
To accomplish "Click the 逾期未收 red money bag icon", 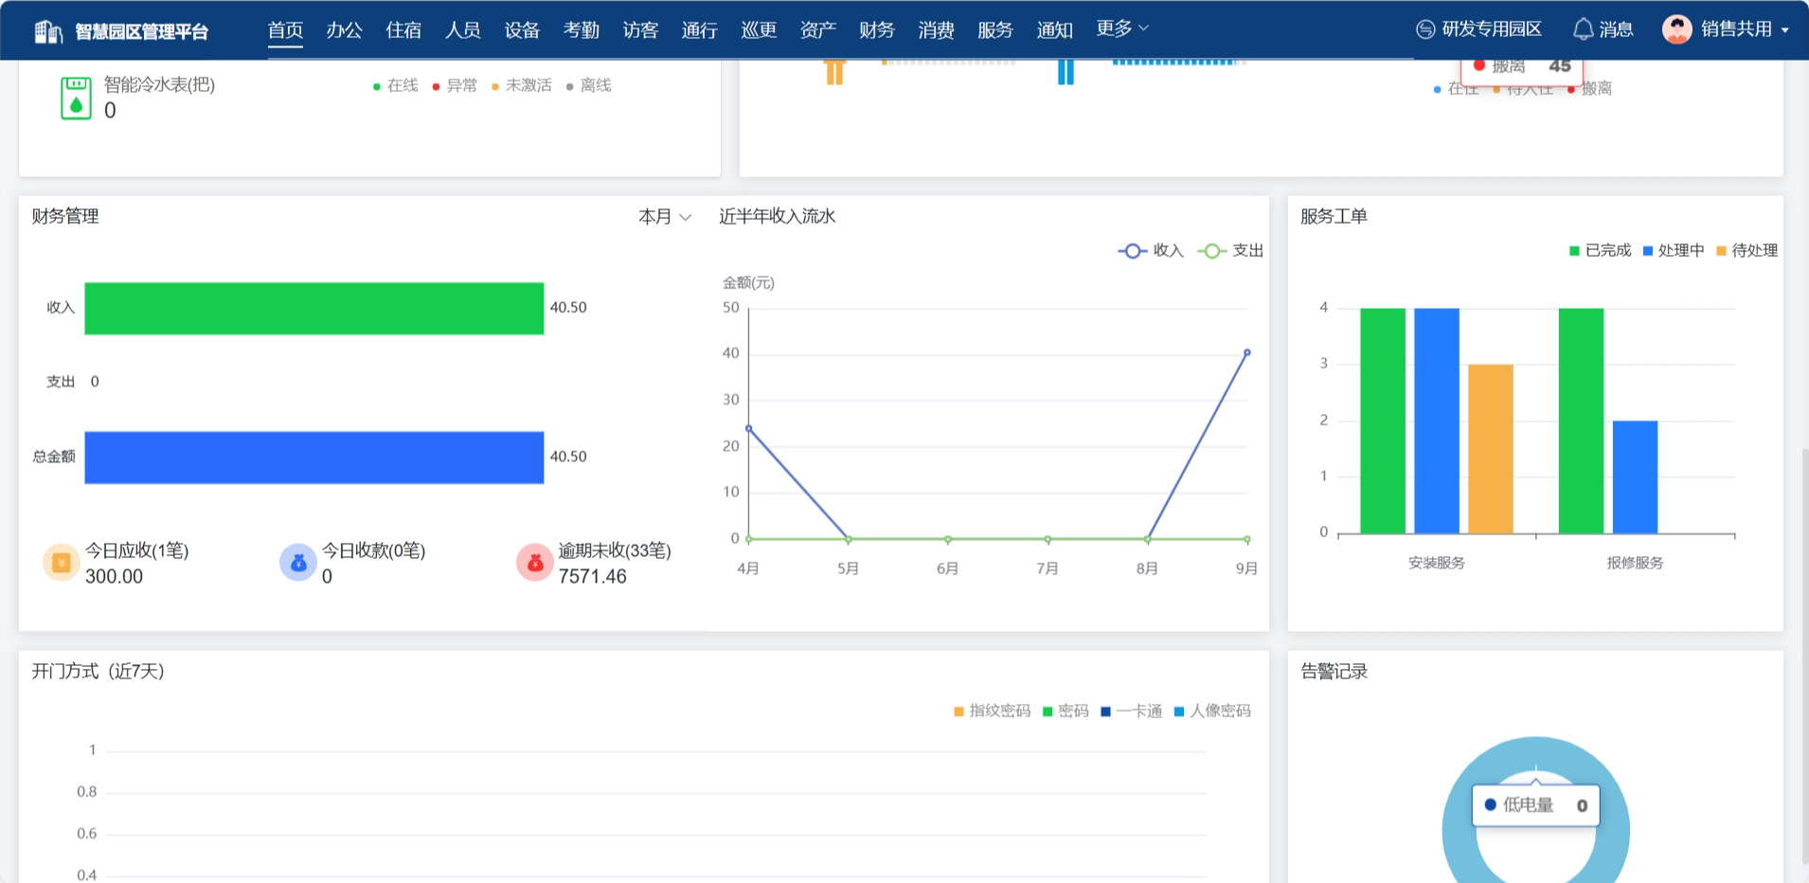I will 535,563.
